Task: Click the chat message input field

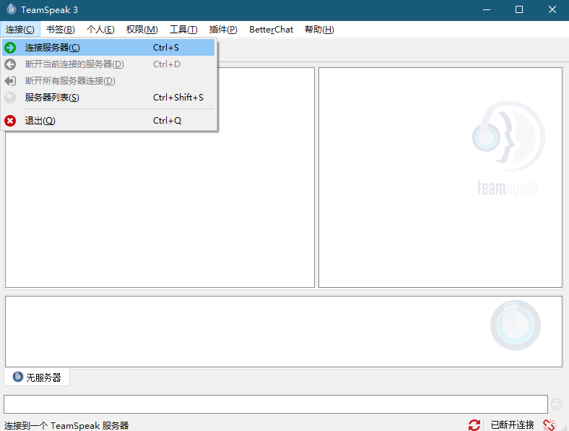Action: [x=275, y=404]
